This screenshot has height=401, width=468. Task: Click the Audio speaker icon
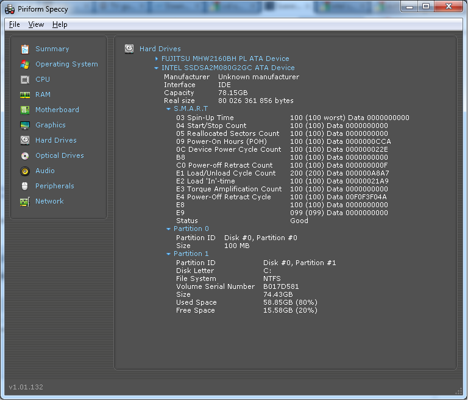(x=25, y=171)
